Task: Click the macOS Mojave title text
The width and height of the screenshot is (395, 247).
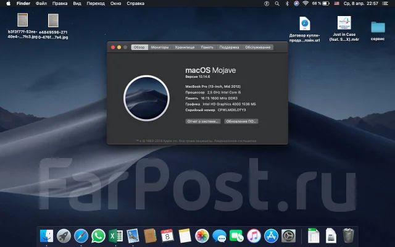Action: click(x=210, y=70)
